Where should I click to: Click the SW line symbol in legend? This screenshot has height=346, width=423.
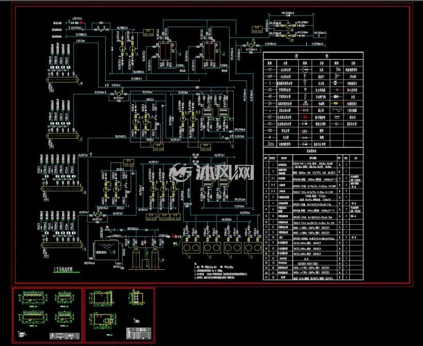click(269, 131)
